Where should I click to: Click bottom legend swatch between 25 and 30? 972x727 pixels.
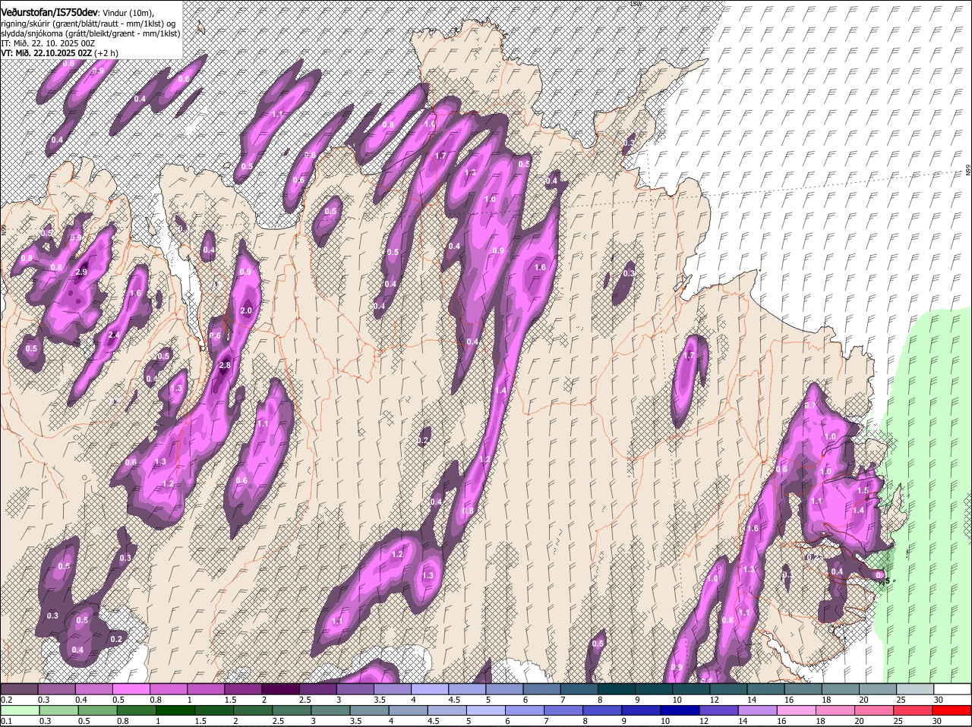[x=914, y=710]
